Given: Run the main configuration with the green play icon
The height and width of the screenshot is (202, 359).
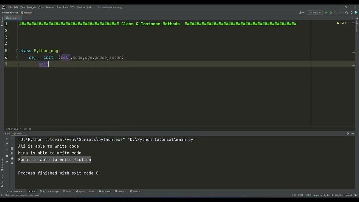Looking at the screenshot, I should pyautogui.click(x=326, y=13).
